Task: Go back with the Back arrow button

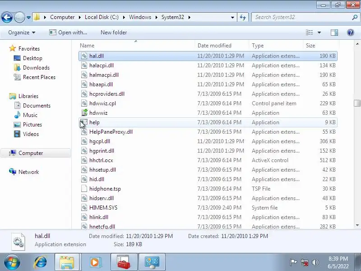Action: click(7, 17)
